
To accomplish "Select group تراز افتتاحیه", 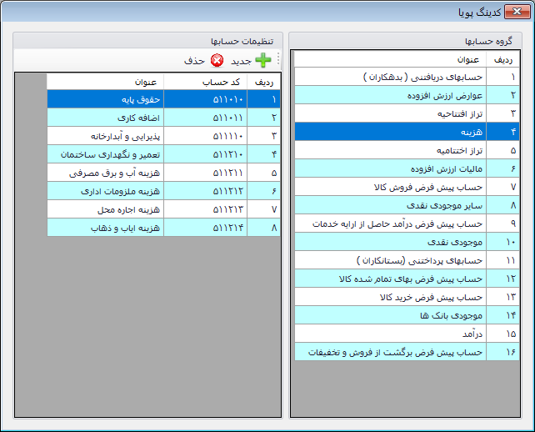I will (x=407, y=113).
